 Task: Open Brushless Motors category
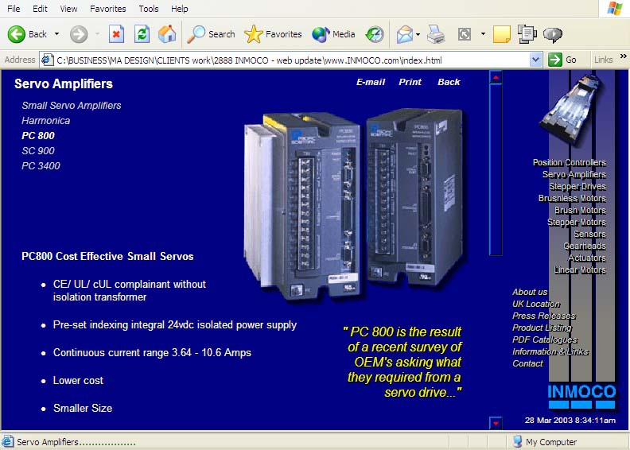click(572, 198)
